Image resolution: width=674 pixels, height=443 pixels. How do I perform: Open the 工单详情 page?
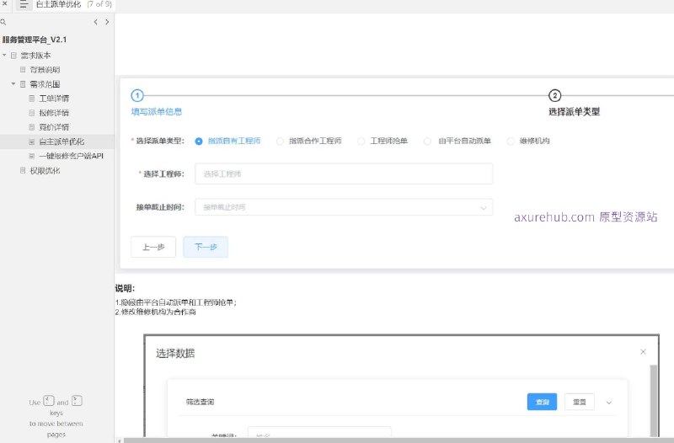click(54, 99)
